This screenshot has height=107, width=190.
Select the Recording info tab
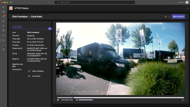[x=17, y=26]
